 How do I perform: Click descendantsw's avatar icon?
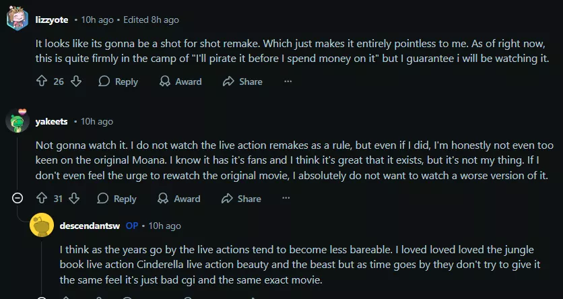[42, 226]
